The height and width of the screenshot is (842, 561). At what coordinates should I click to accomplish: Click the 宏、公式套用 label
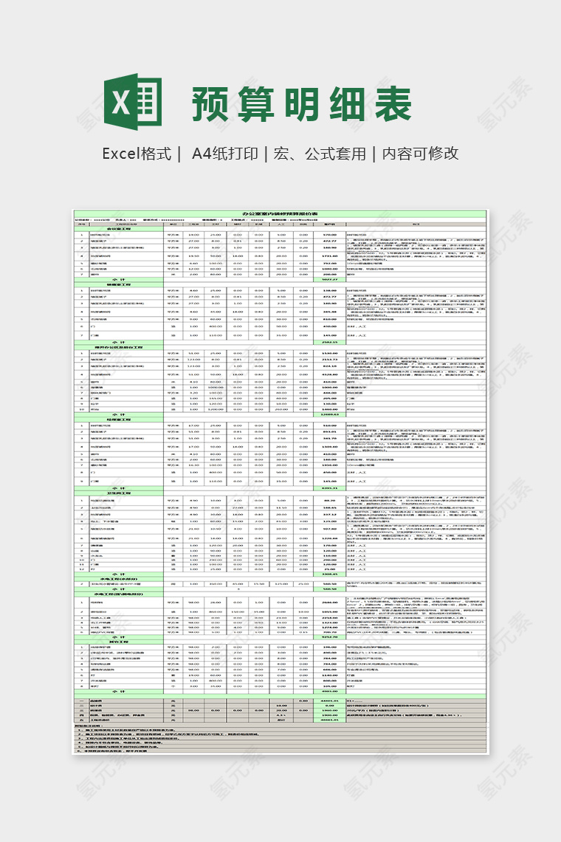pos(320,154)
